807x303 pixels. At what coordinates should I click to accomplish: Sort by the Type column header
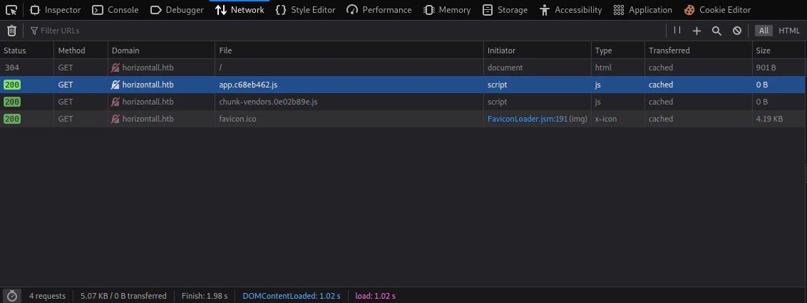617,51
